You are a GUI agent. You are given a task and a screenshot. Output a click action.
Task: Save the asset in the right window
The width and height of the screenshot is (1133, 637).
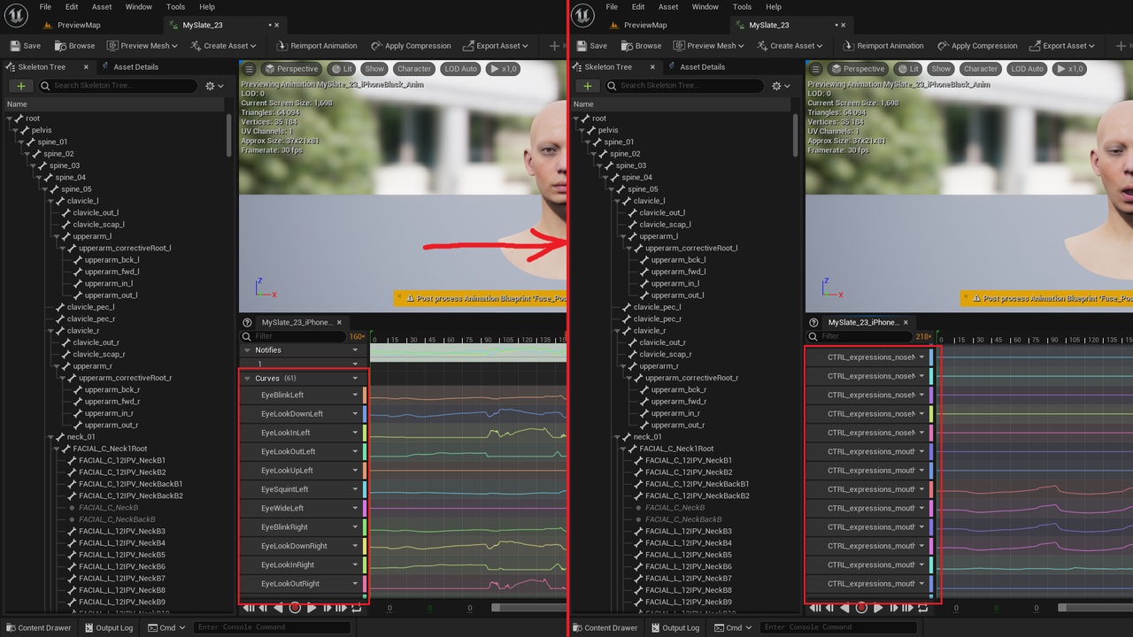click(x=591, y=46)
